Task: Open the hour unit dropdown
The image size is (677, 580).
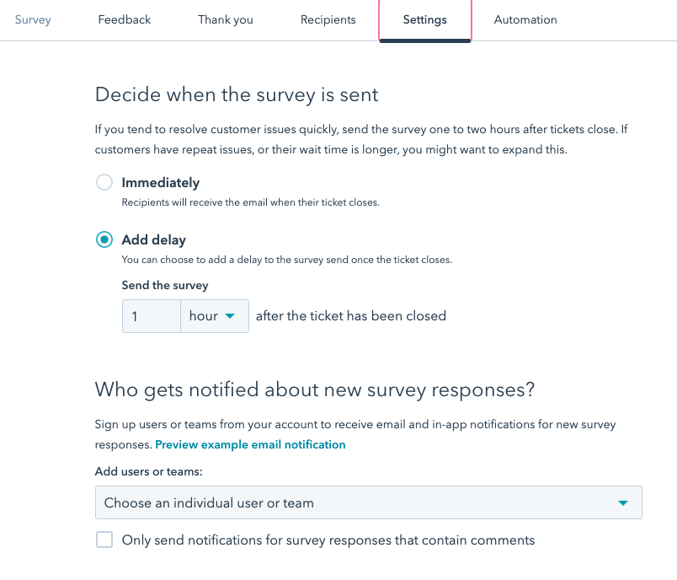Action: pyautogui.click(x=214, y=316)
